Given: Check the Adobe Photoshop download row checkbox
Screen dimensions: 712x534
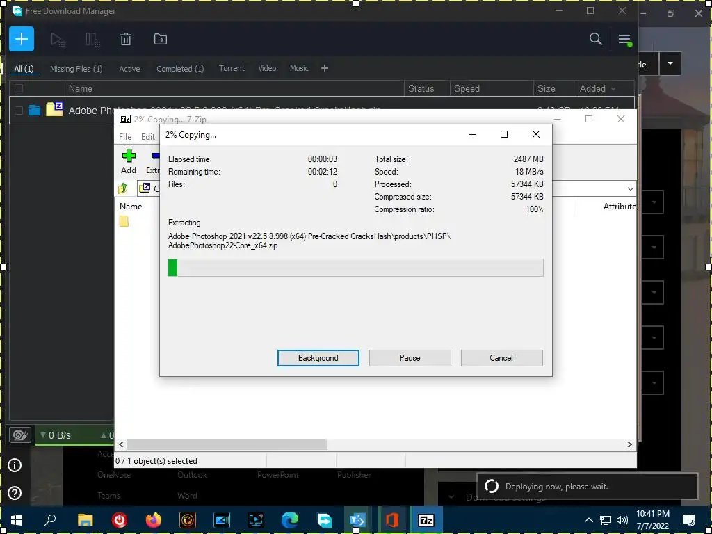Looking at the screenshot, I should (x=19, y=111).
